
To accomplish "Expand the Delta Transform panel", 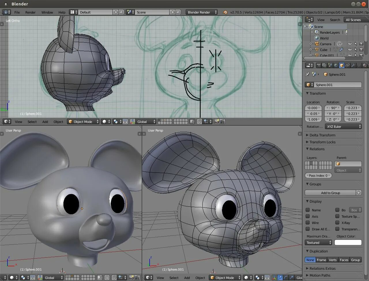I will pyautogui.click(x=322, y=135).
